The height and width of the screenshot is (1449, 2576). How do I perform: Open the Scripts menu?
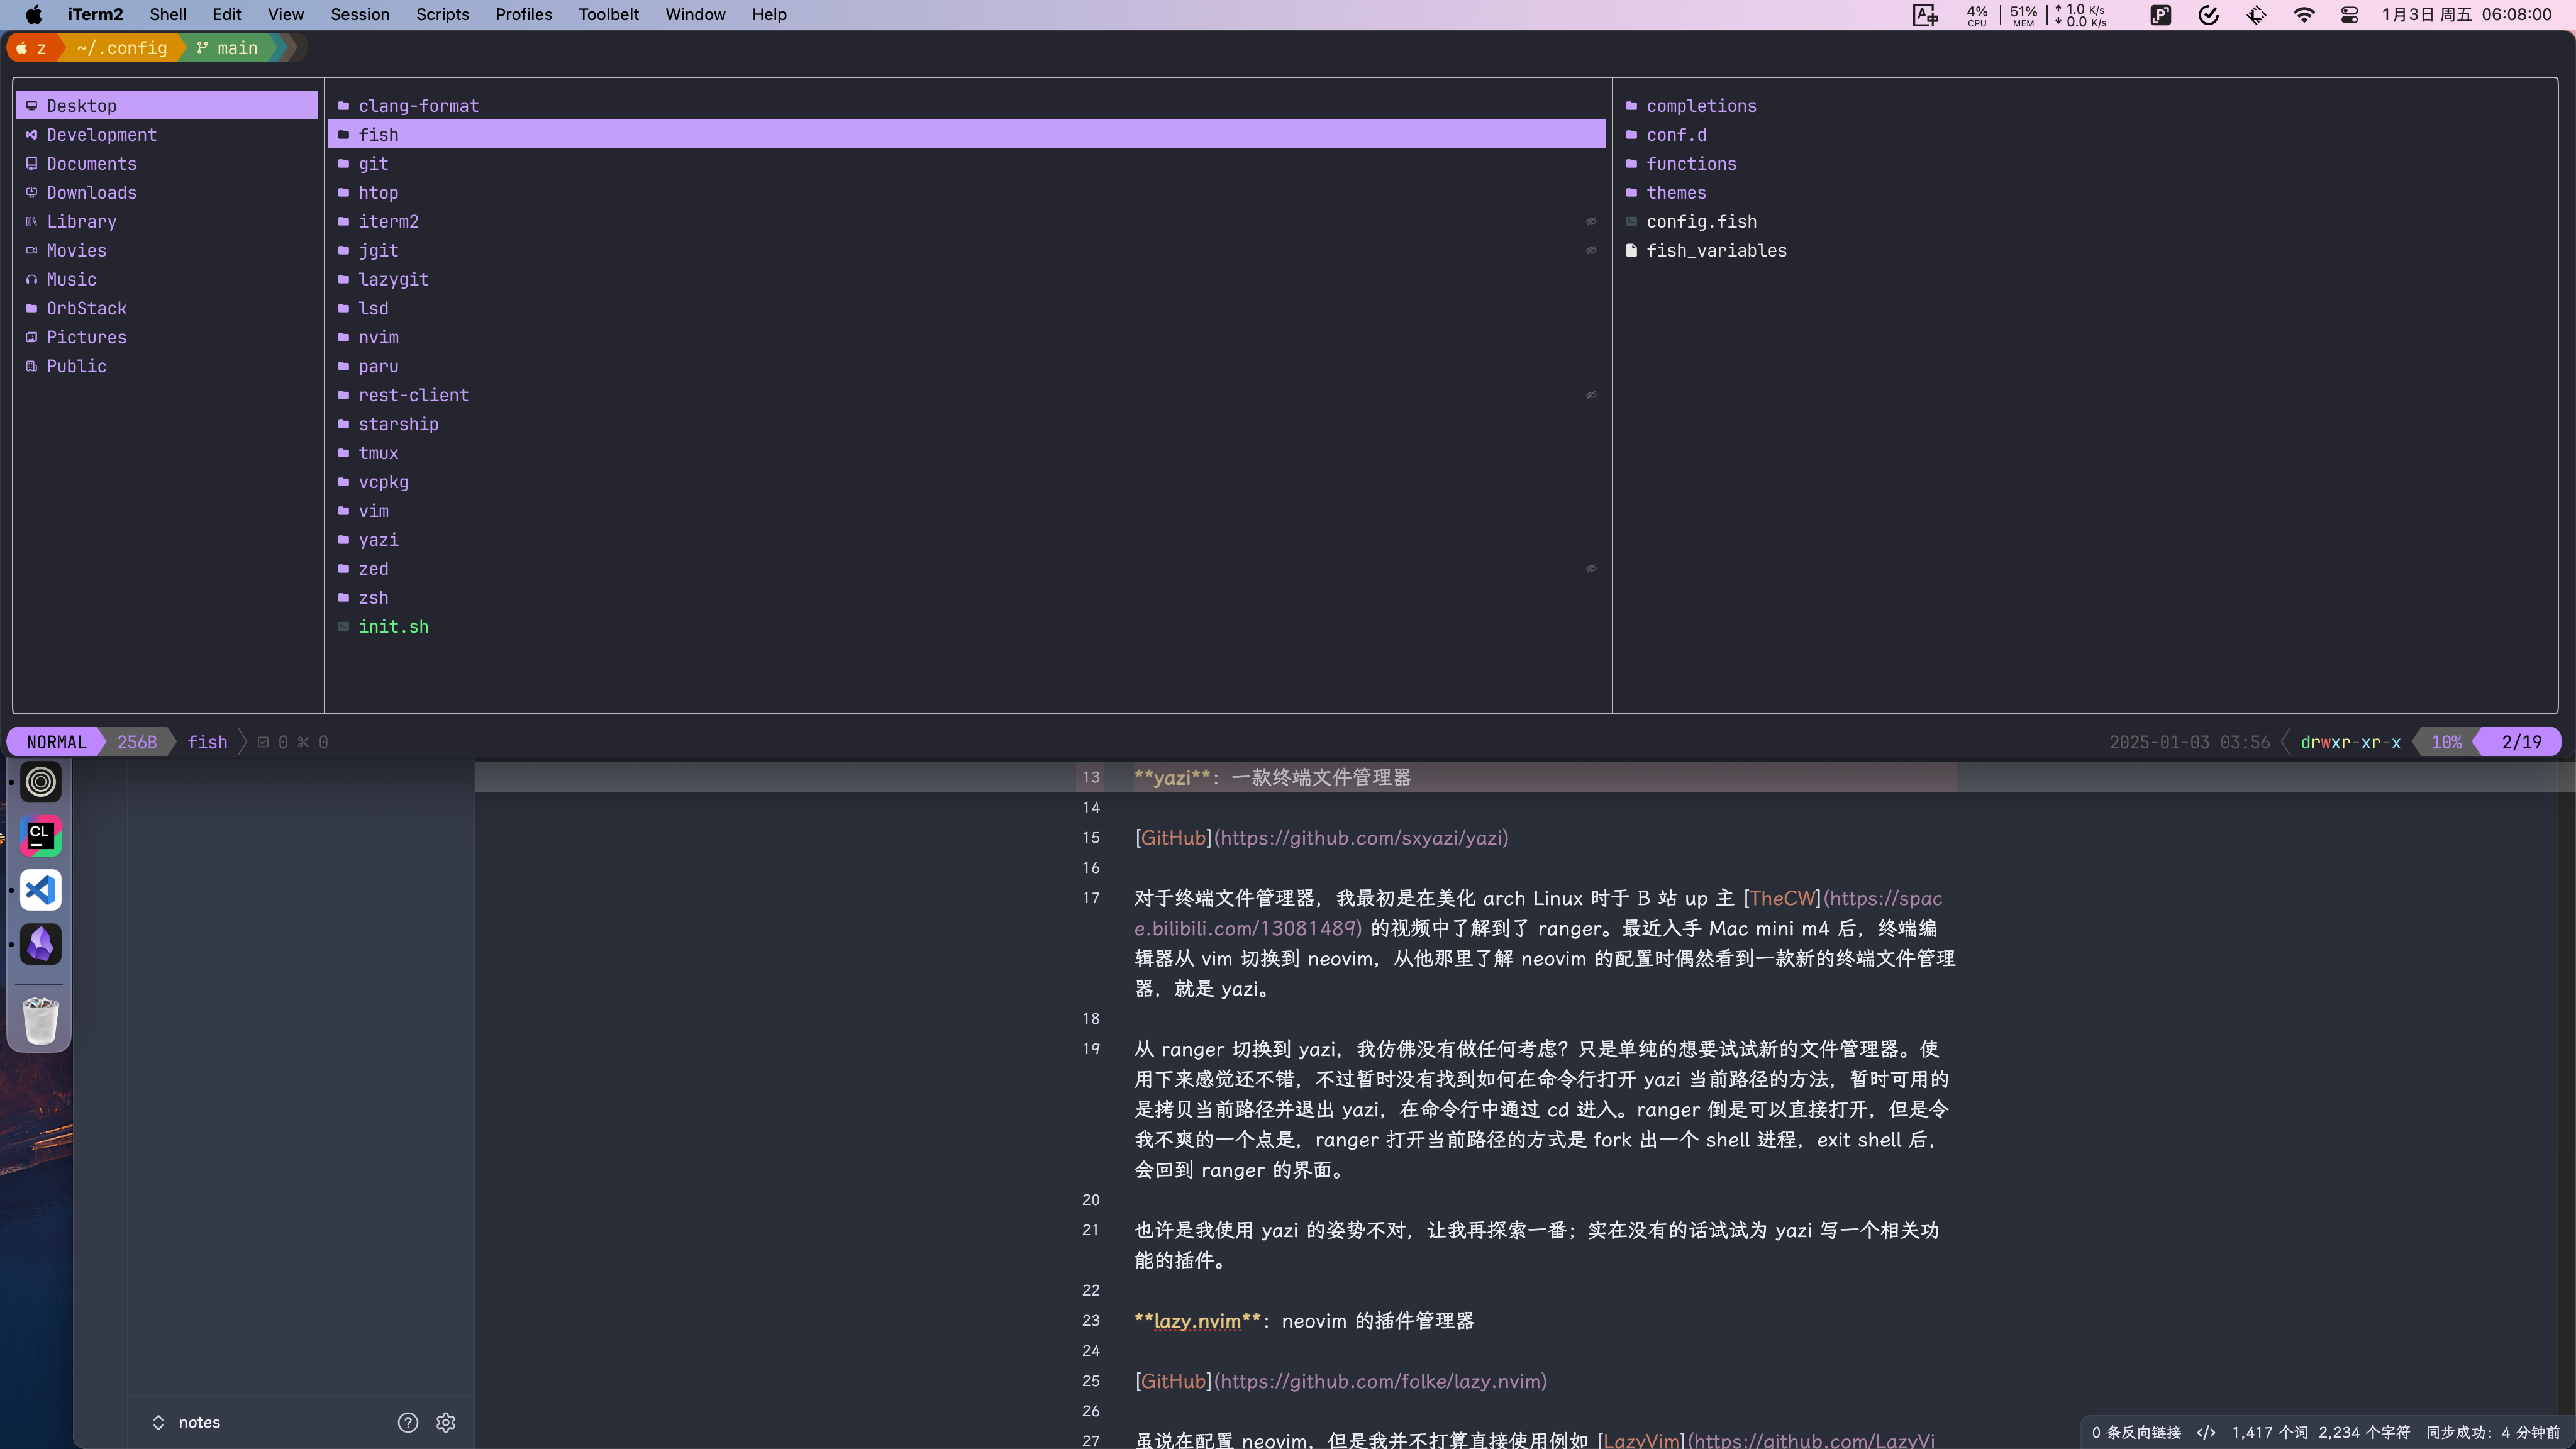442,14
